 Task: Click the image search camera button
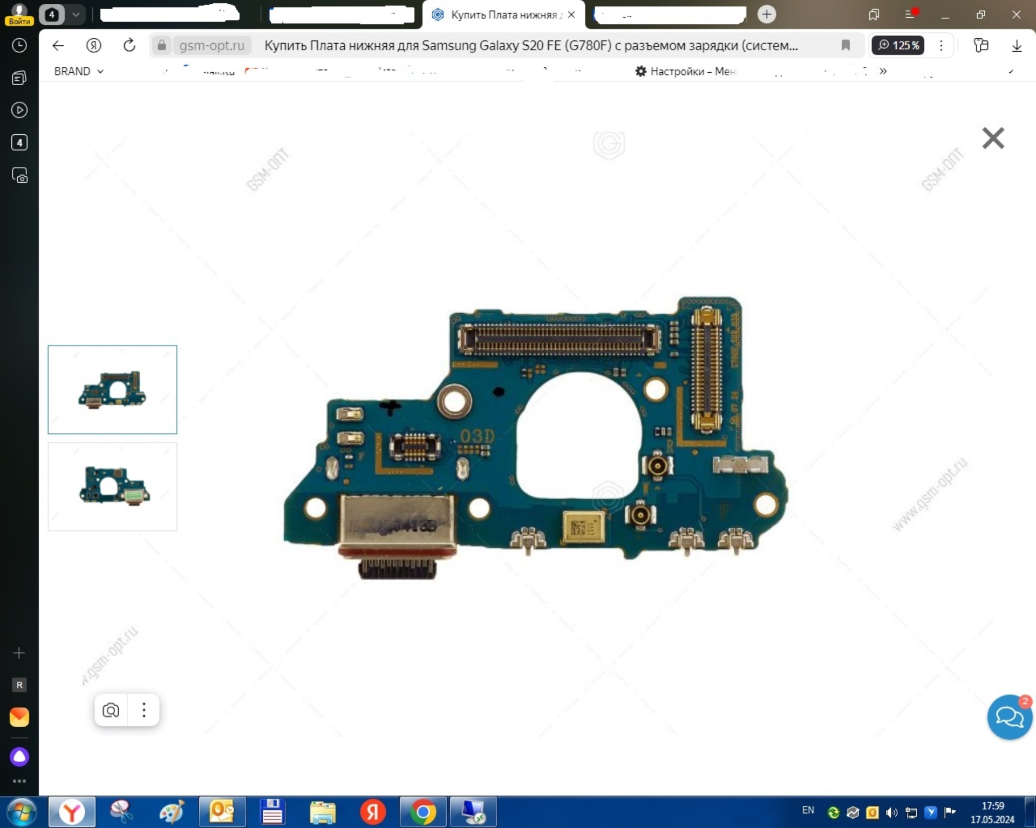point(111,710)
